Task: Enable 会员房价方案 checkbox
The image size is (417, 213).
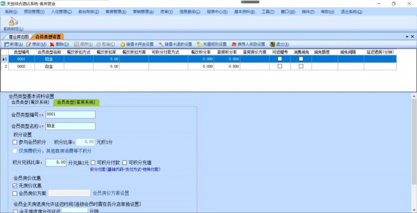Action: (x=15, y=193)
